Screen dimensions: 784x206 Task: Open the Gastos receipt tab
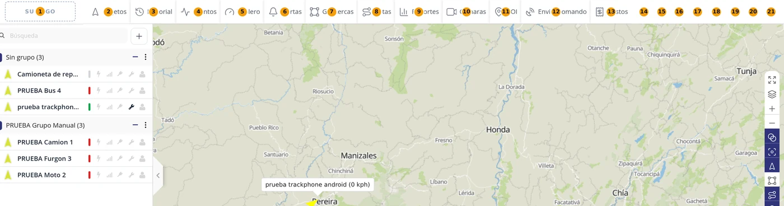coord(612,12)
